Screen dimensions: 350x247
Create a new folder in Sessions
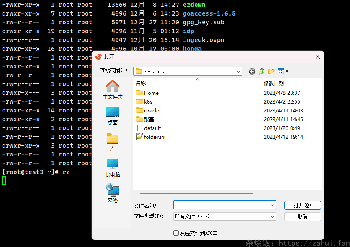(270, 71)
